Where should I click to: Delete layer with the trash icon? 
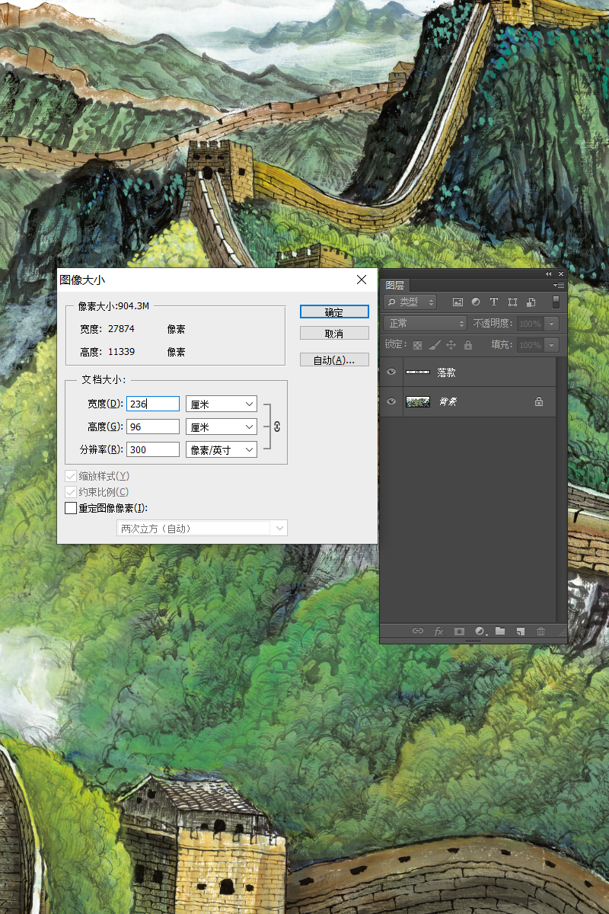[541, 631]
